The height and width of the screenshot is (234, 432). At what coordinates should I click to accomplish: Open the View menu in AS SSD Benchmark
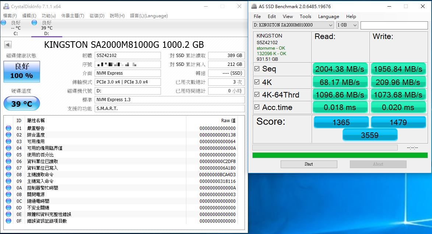(x=288, y=17)
